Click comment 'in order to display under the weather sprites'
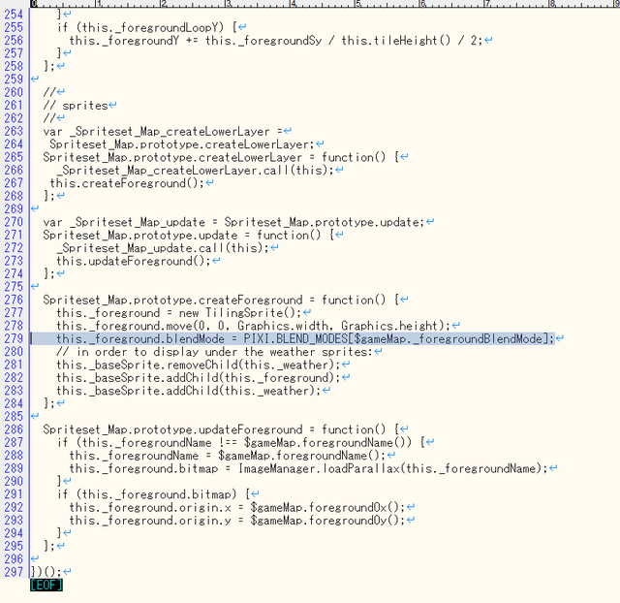 click(214, 352)
